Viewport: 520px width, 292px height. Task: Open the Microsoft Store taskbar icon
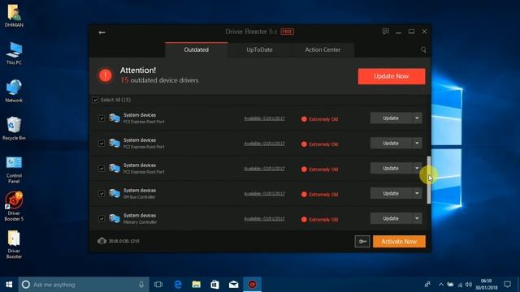coord(214,285)
